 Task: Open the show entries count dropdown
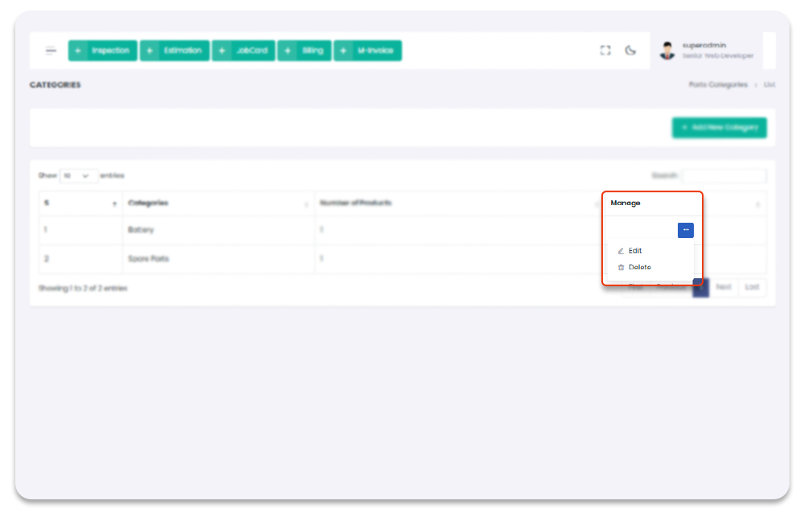(x=79, y=175)
